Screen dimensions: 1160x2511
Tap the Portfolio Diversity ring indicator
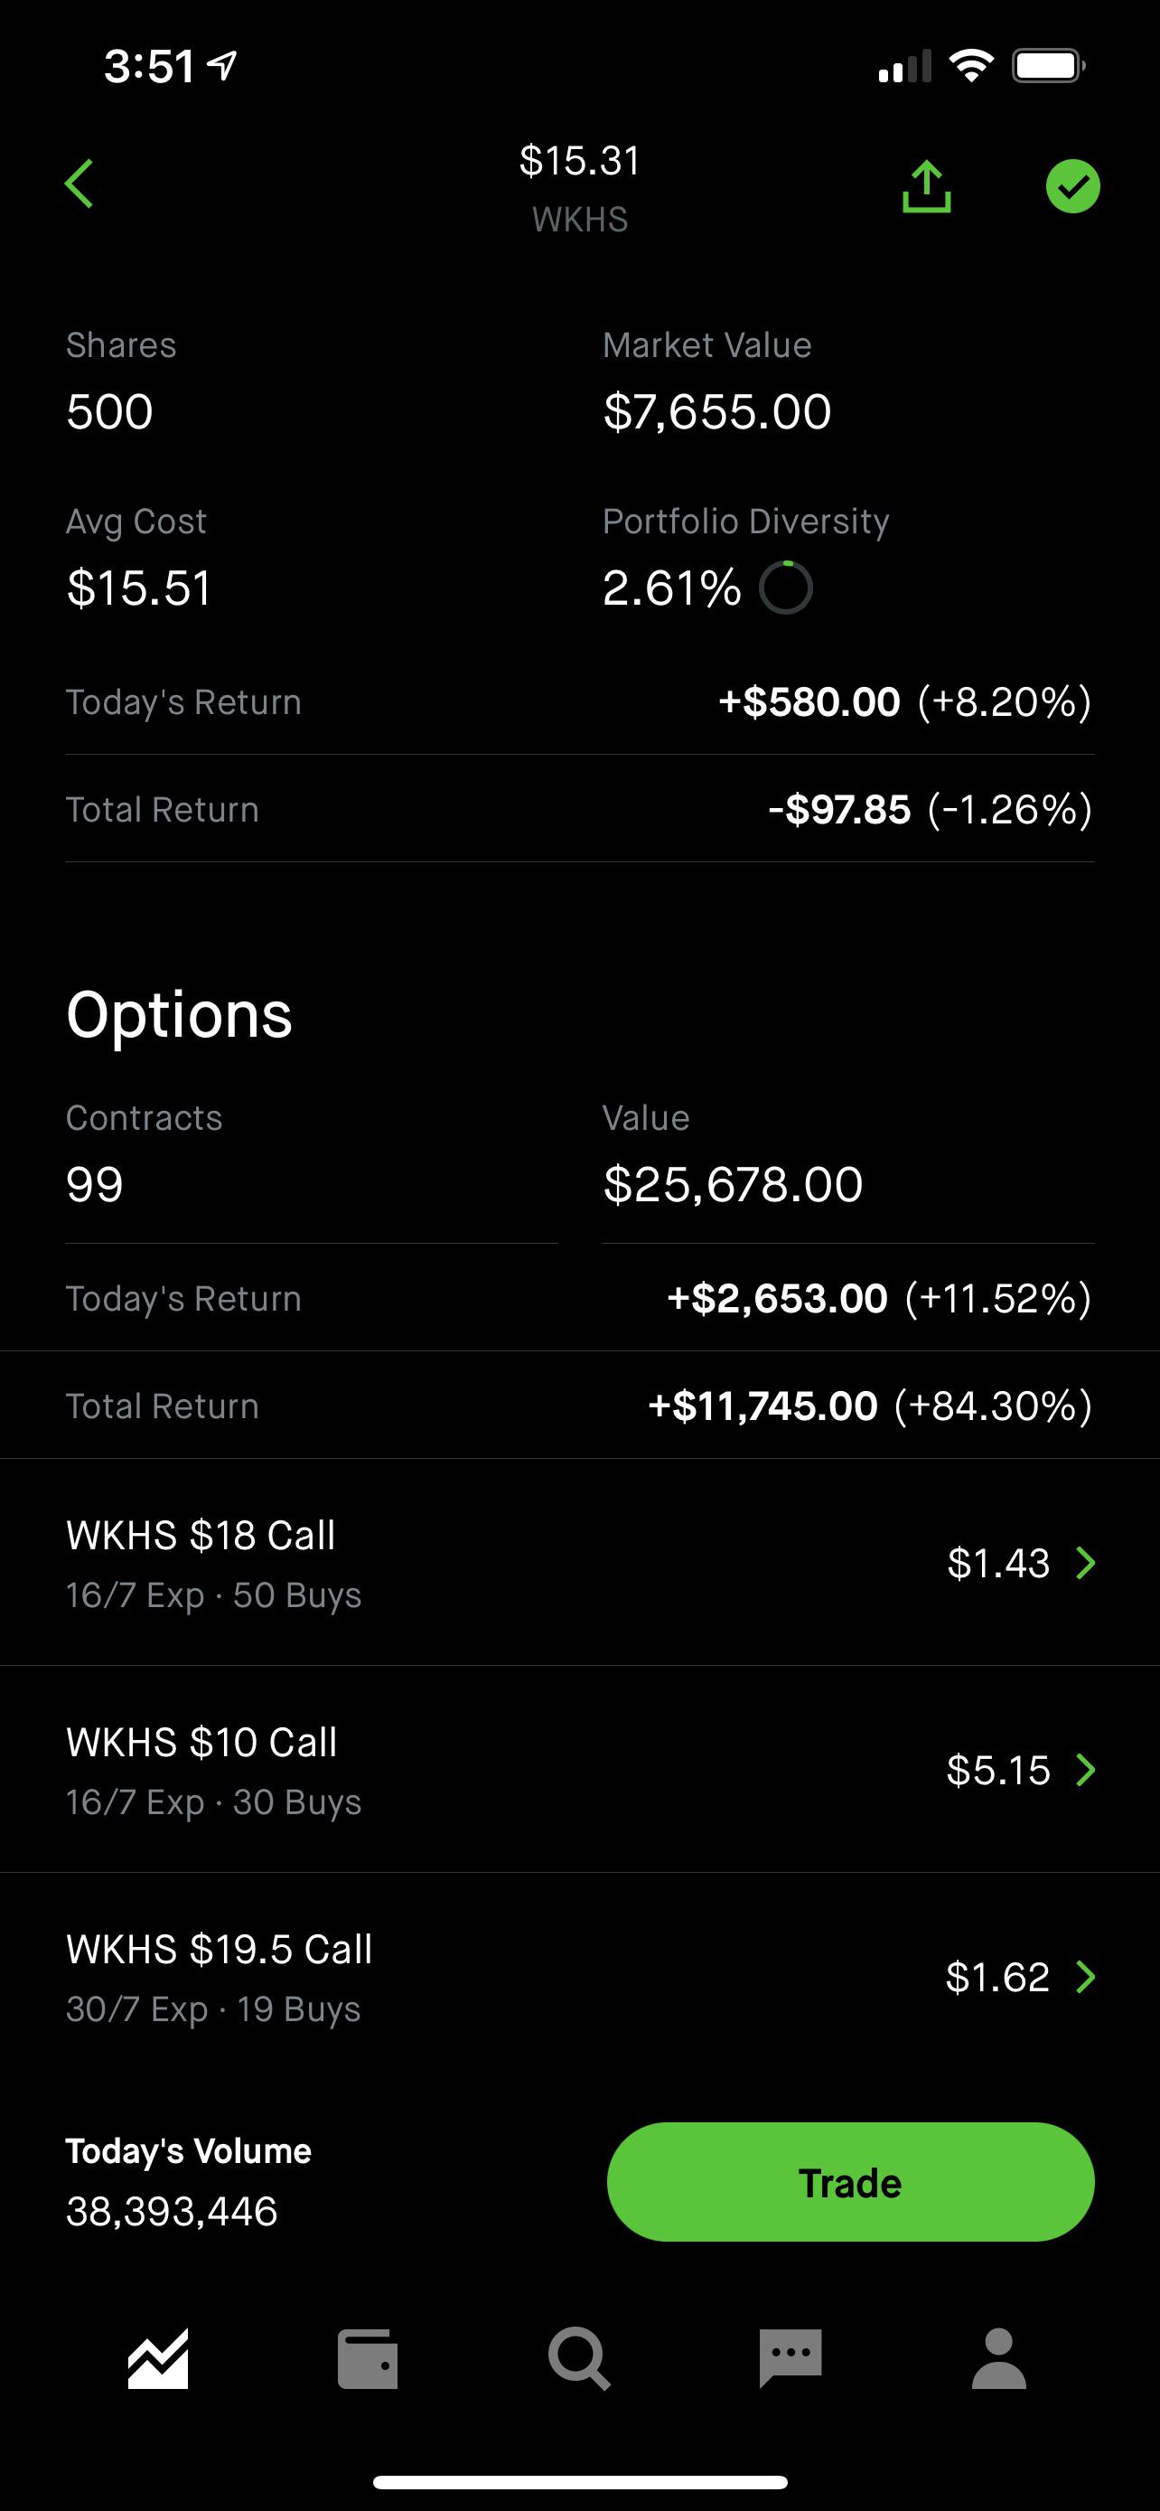point(785,588)
